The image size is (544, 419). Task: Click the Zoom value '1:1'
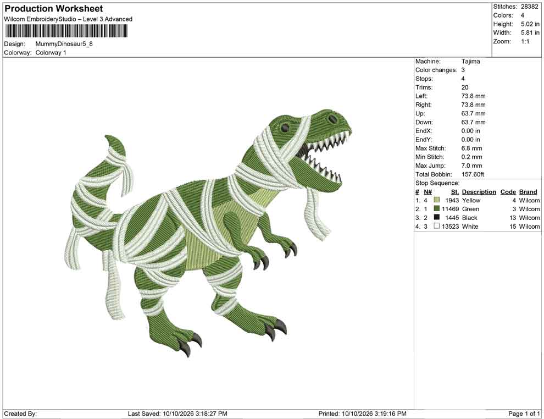(x=525, y=41)
